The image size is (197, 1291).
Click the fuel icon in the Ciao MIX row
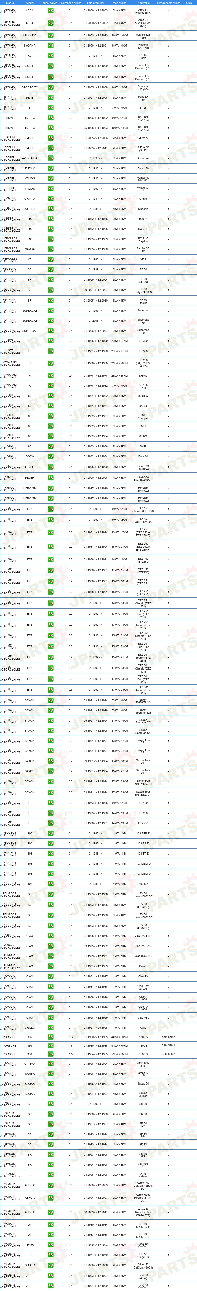(50, 1017)
